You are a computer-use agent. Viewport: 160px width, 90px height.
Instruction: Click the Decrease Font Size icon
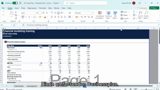(x=47, y=13)
